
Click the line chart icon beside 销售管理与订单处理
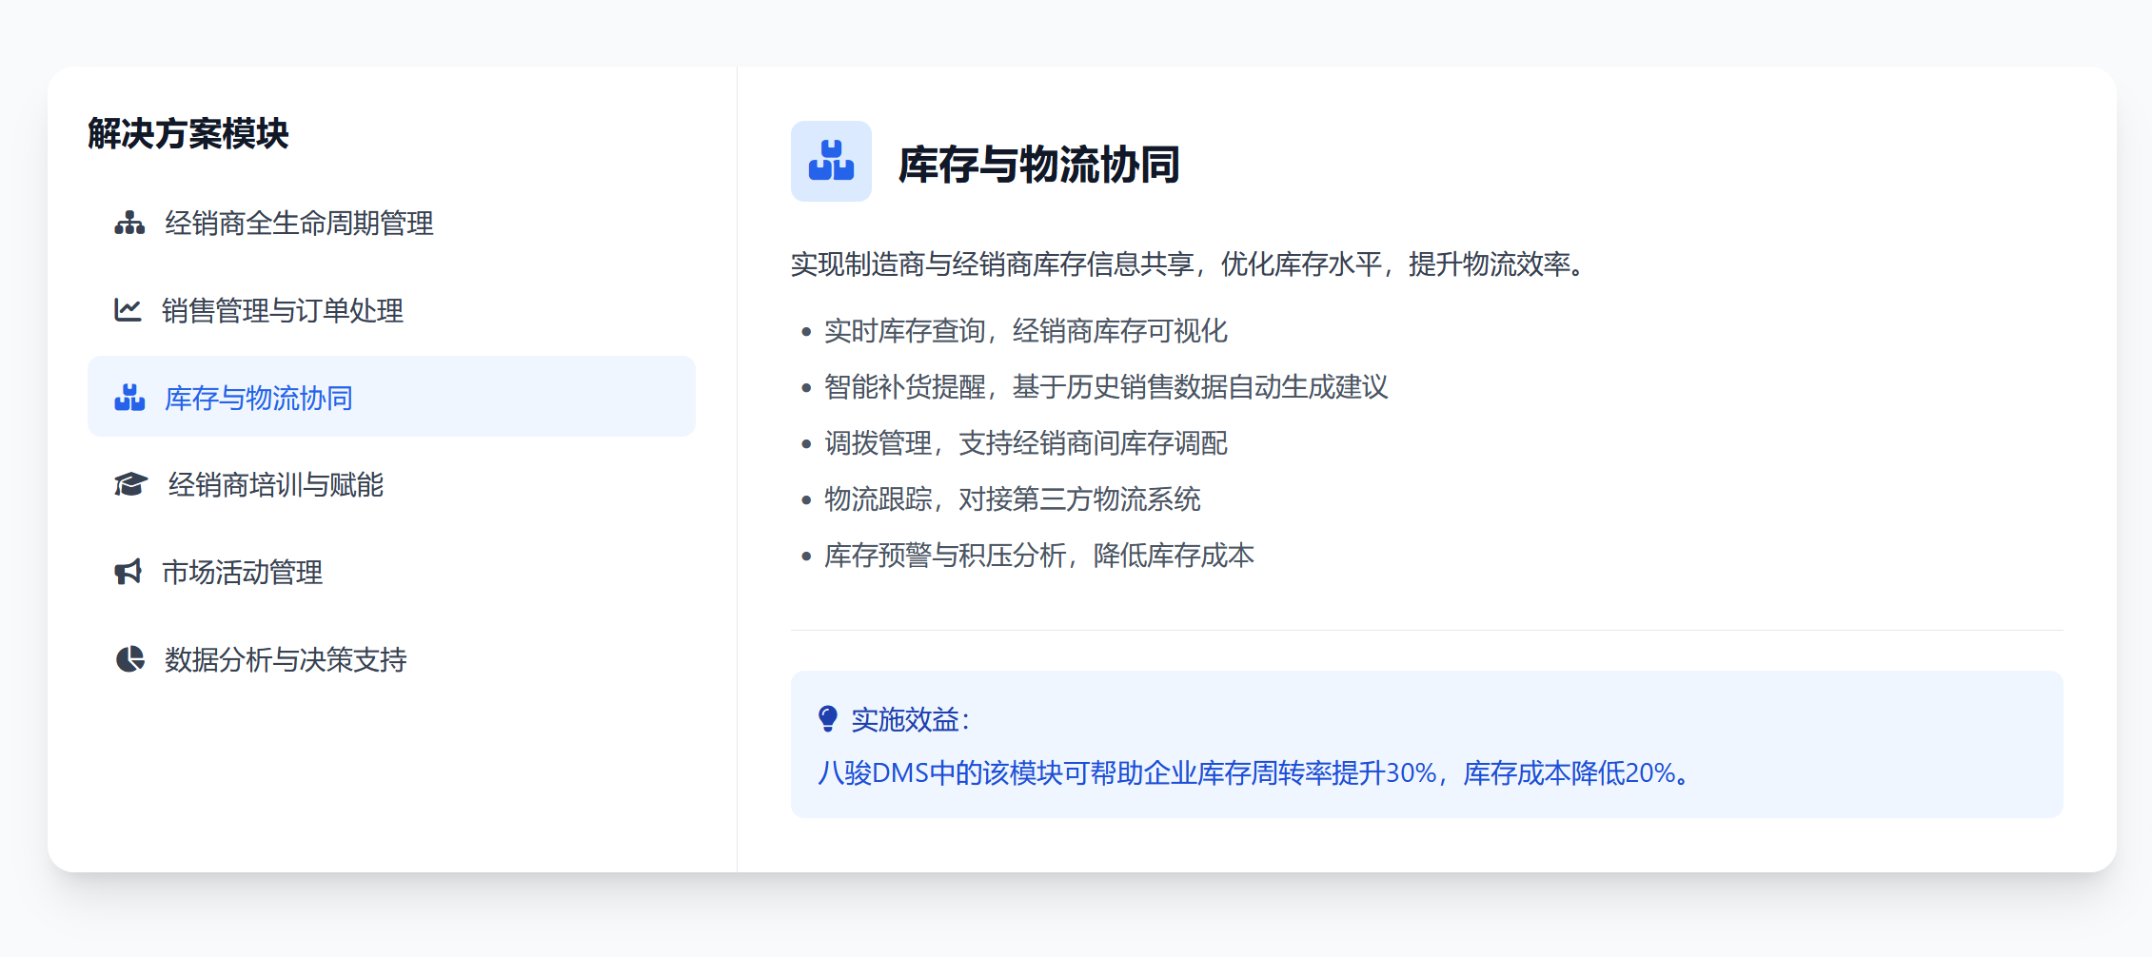(128, 310)
